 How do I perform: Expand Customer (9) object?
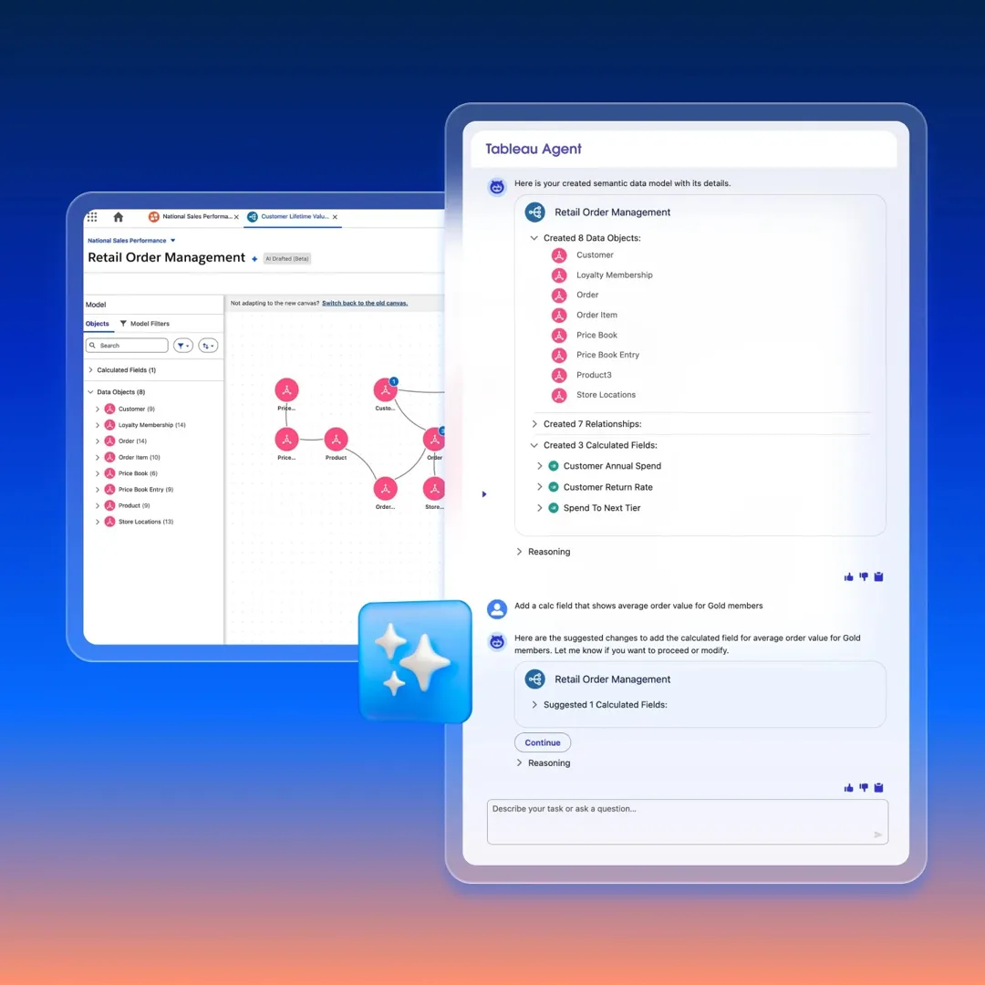pyautogui.click(x=98, y=409)
